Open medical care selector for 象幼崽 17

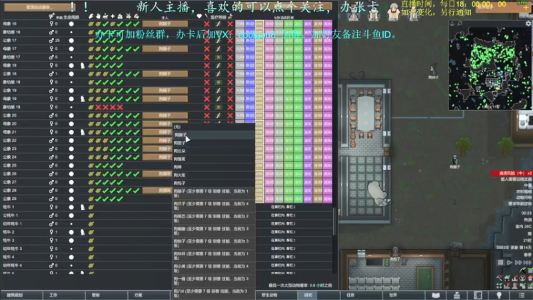coord(219,57)
